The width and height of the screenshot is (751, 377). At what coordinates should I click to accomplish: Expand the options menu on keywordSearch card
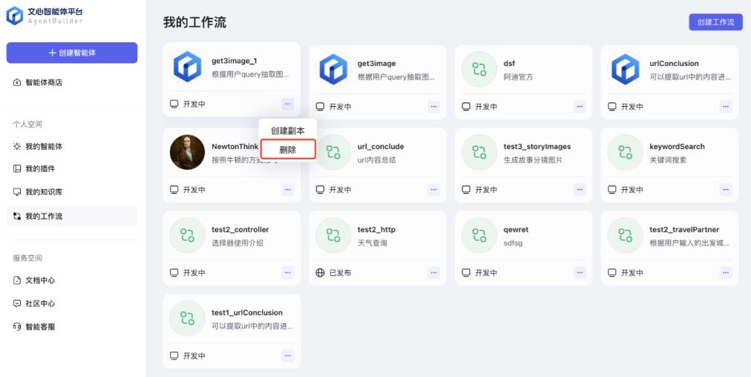click(x=726, y=190)
